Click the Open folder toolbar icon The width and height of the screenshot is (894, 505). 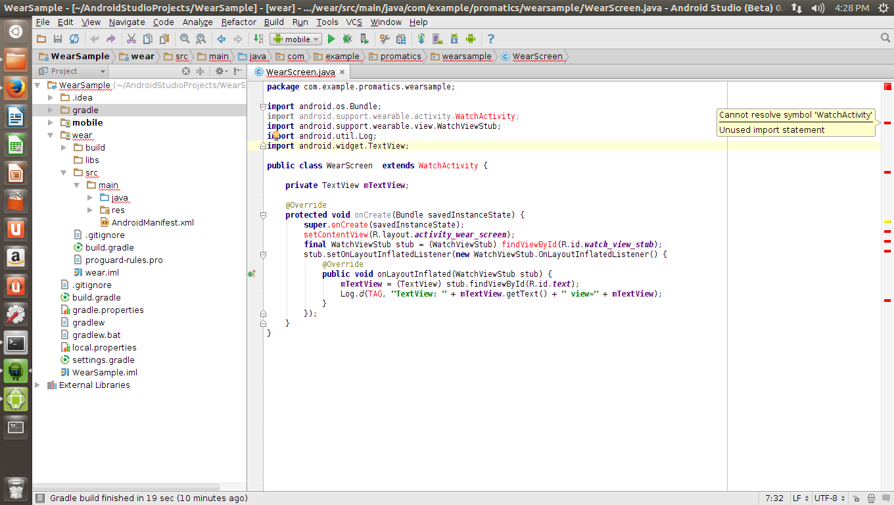(x=41, y=39)
